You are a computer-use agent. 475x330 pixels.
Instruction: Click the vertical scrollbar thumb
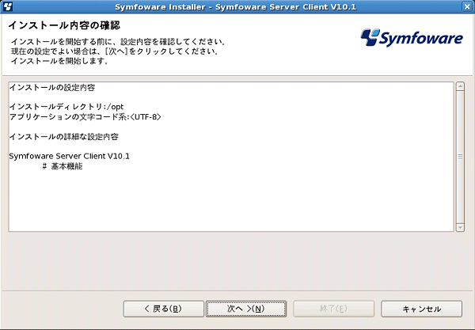pyautogui.click(x=460, y=157)
